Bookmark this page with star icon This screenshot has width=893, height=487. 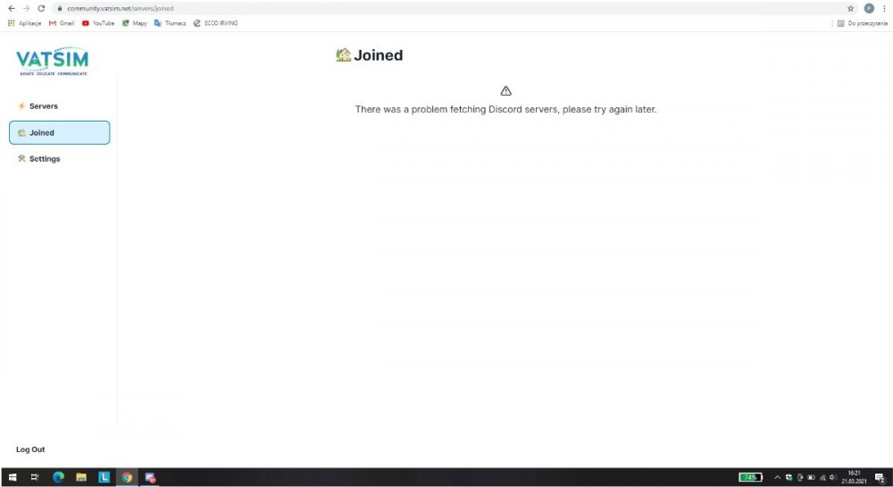coord(851,8)
